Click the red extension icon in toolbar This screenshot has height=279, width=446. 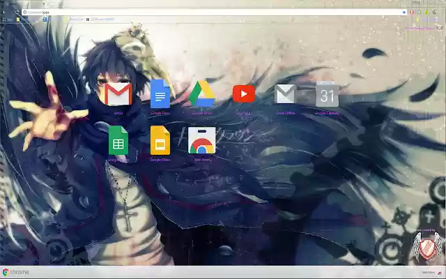pyautogui.click(x=412, y=13)
